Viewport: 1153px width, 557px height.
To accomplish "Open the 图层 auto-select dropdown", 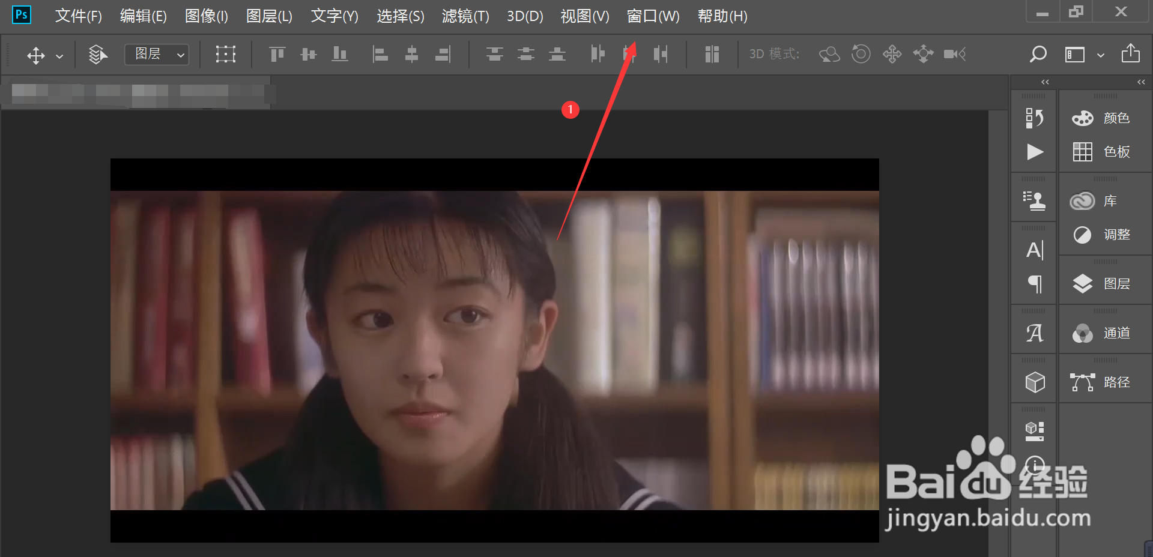I will 157,55.
